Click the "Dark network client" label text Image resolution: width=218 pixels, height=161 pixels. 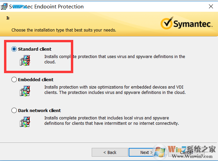point(39,111)
